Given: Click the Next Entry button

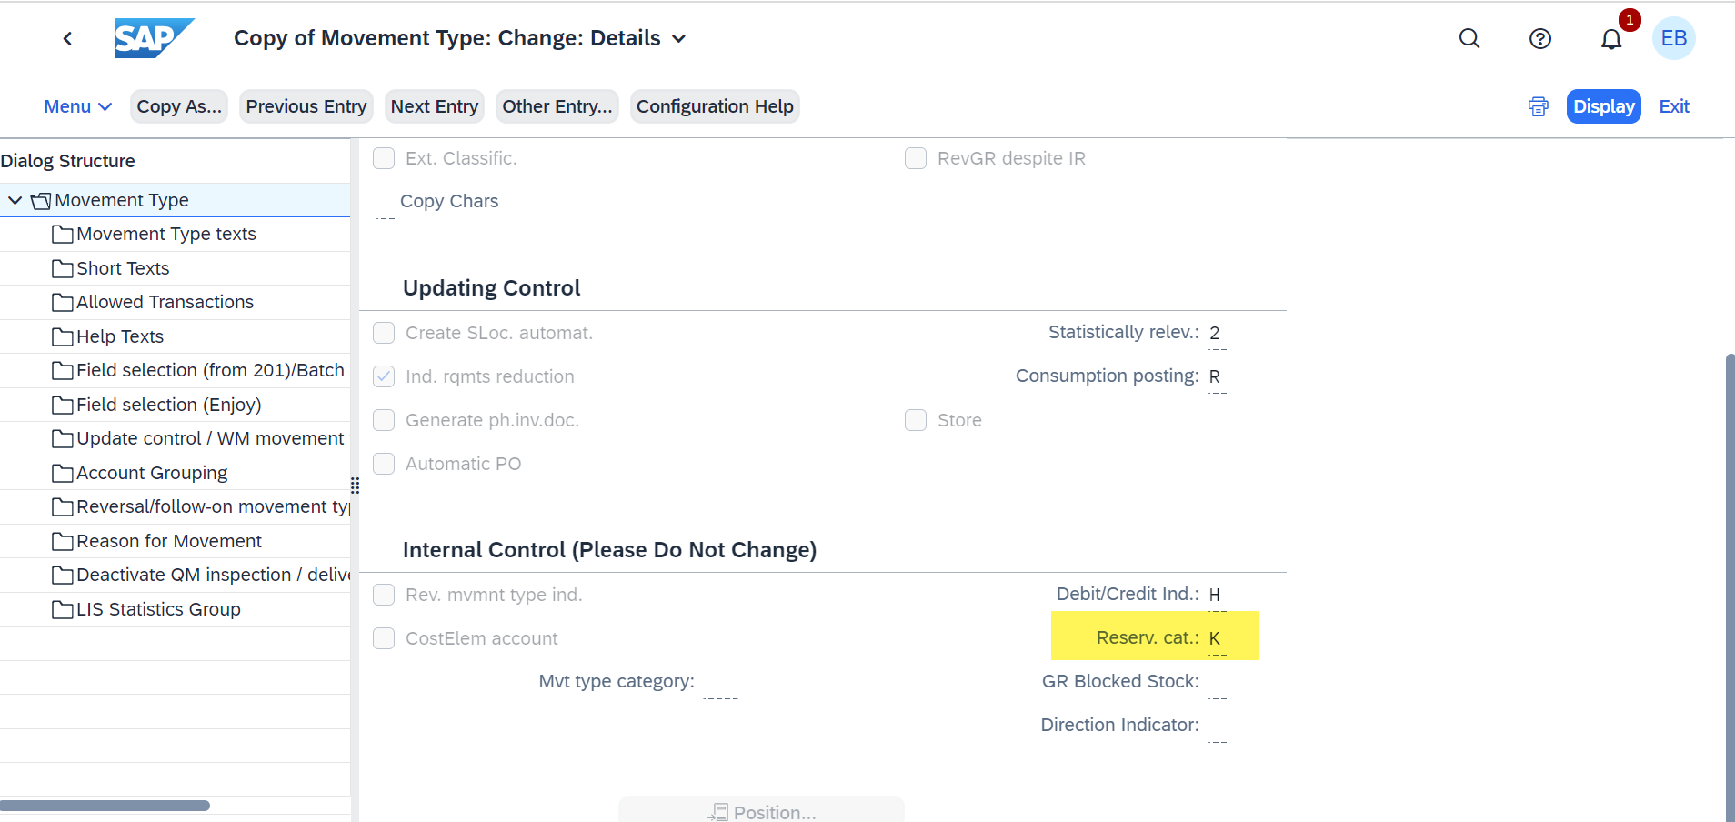Looking at the screenshot, I should point(435,106).
